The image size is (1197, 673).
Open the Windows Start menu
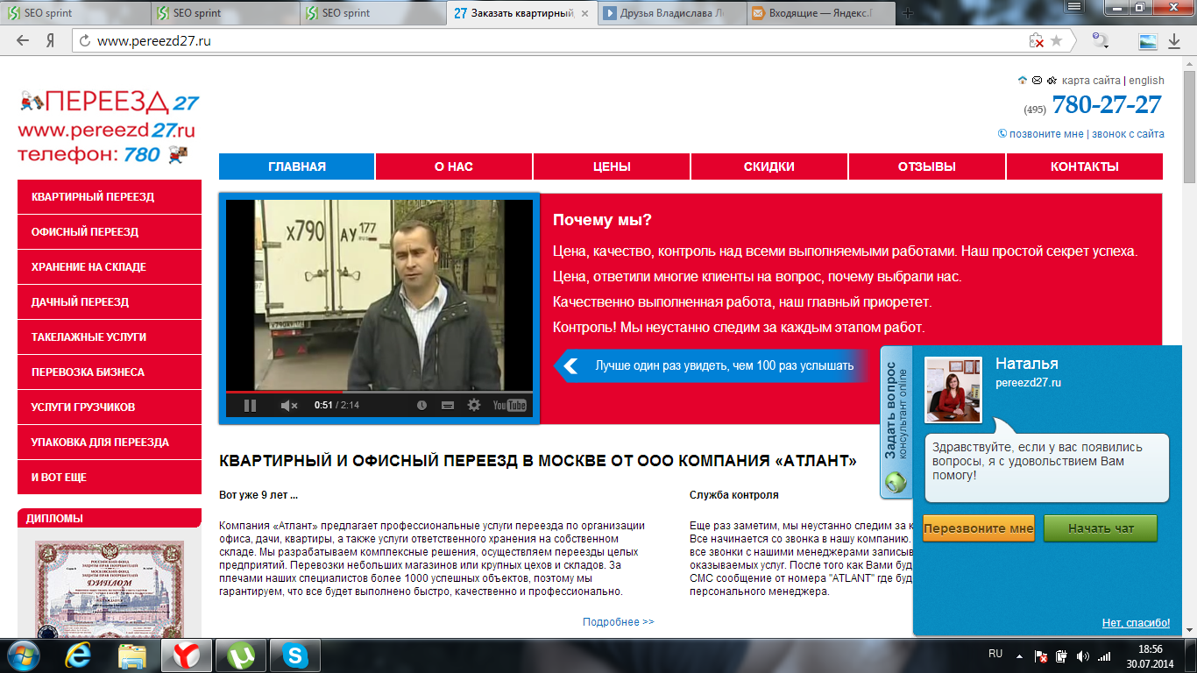point(22,655)
